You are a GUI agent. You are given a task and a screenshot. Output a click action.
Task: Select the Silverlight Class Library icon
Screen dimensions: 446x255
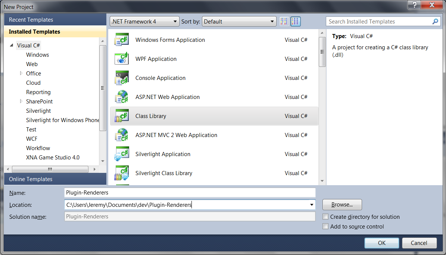(x=122, y=173)
